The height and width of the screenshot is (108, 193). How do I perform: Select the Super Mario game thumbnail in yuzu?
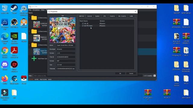[x=36, y=25]
